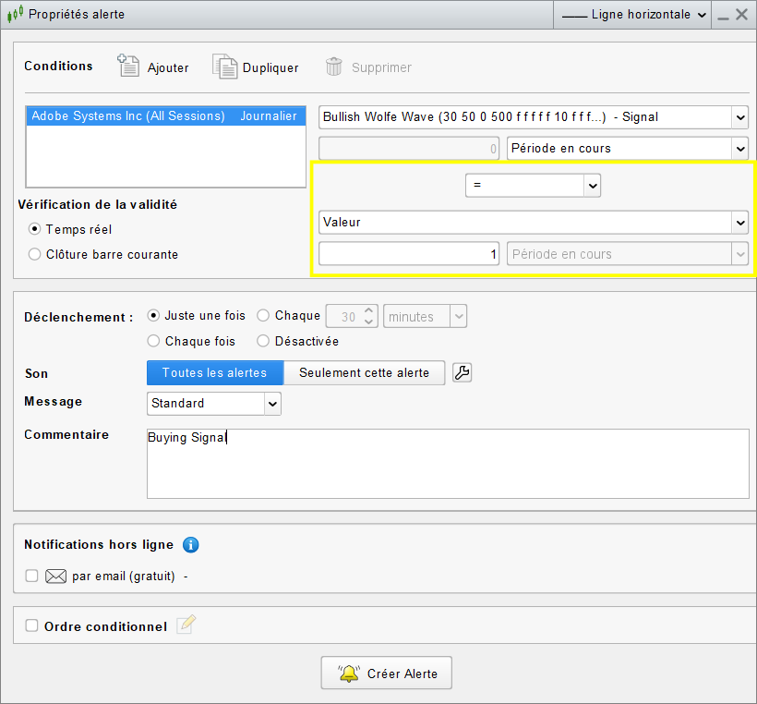Screen dimensions: 757x704
Task: Select the Clôture barre courante radio button
Action: (x=35, y=254)
